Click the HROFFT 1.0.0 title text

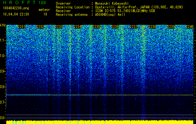[x=24, y=2]
